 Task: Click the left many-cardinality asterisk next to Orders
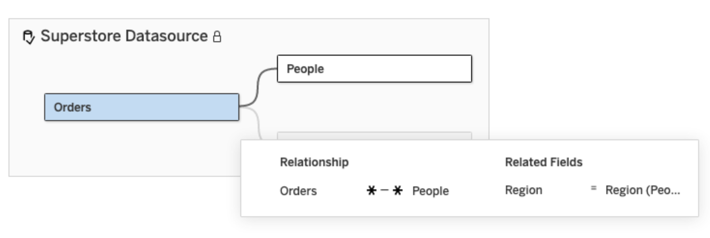pyautogui.click(x=371, y=190)
